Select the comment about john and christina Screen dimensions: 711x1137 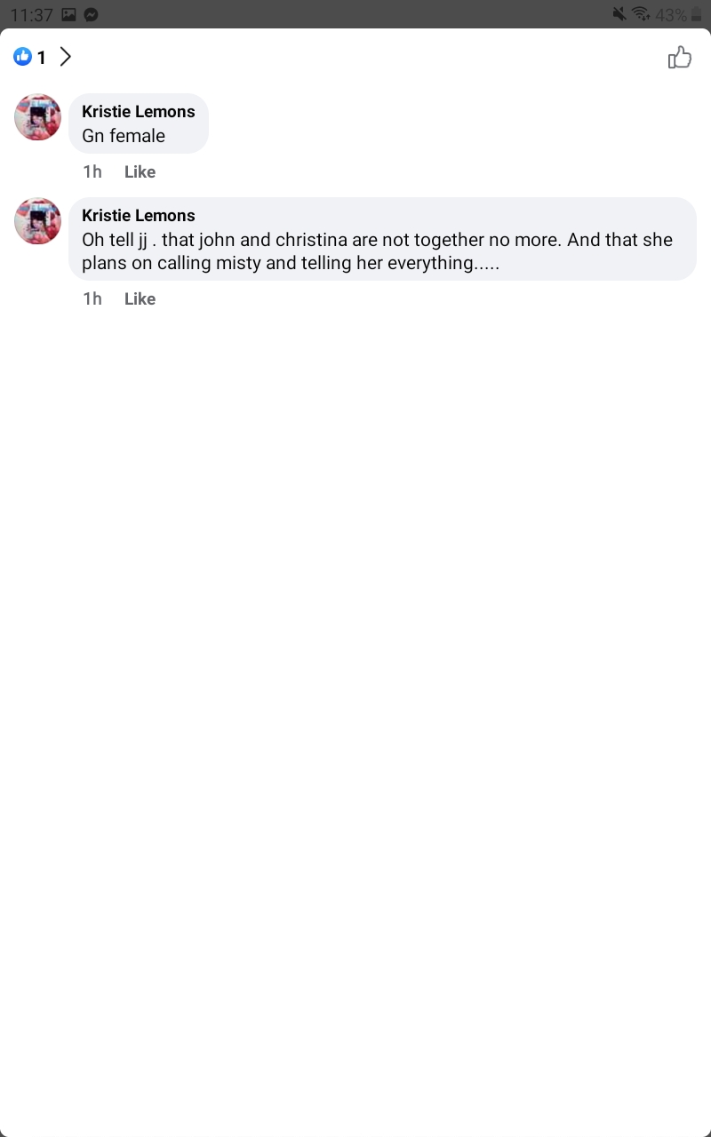[x=382, y=239]
